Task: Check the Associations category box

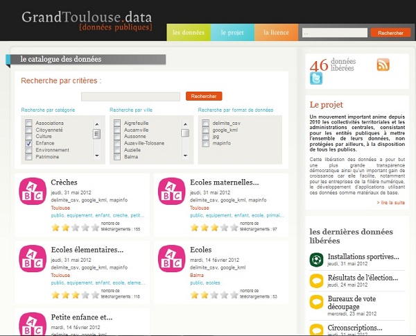Action: click(x=28, y=123)
